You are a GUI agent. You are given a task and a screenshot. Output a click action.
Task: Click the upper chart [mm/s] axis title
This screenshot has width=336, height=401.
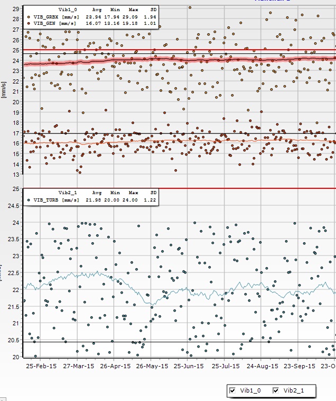(3, 90)
